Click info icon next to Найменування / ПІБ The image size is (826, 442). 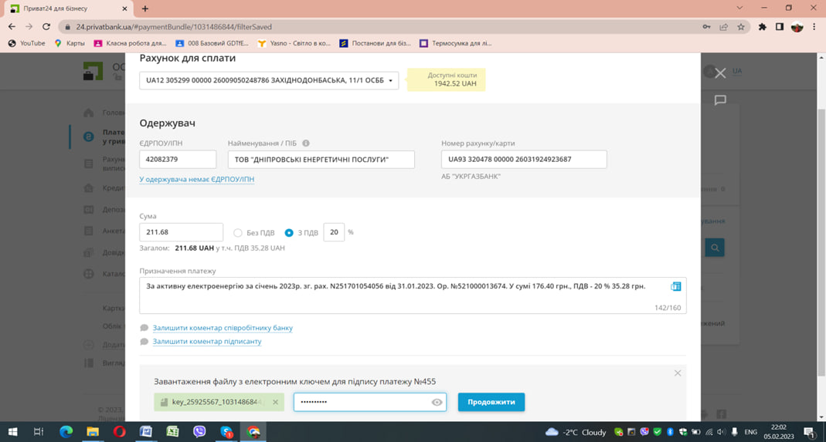tap(306, 143)
